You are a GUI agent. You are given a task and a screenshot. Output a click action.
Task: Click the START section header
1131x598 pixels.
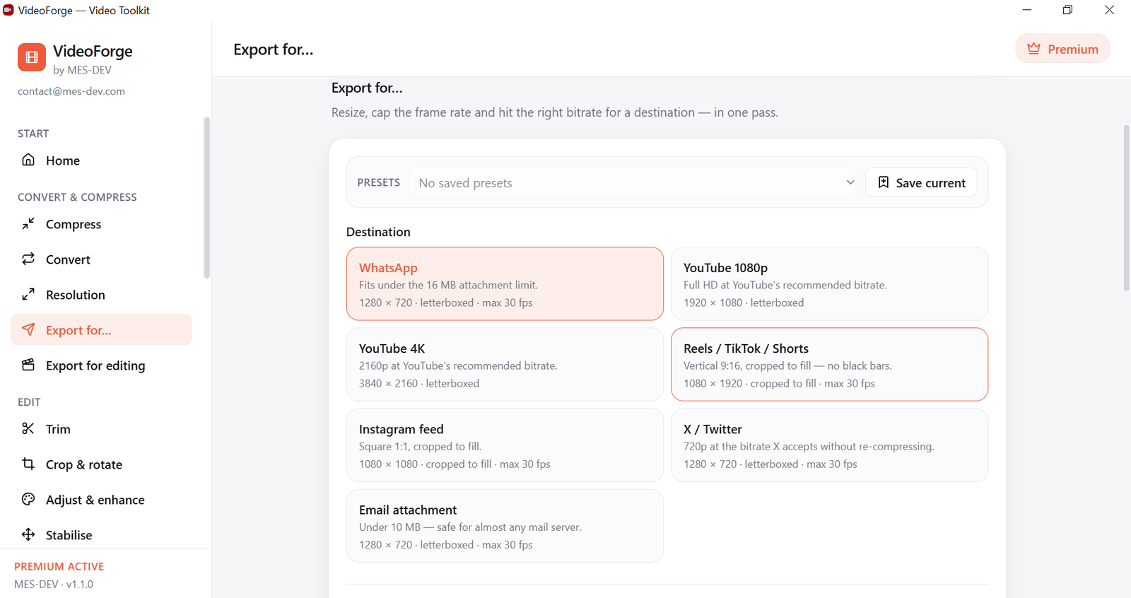click(33, 134)
